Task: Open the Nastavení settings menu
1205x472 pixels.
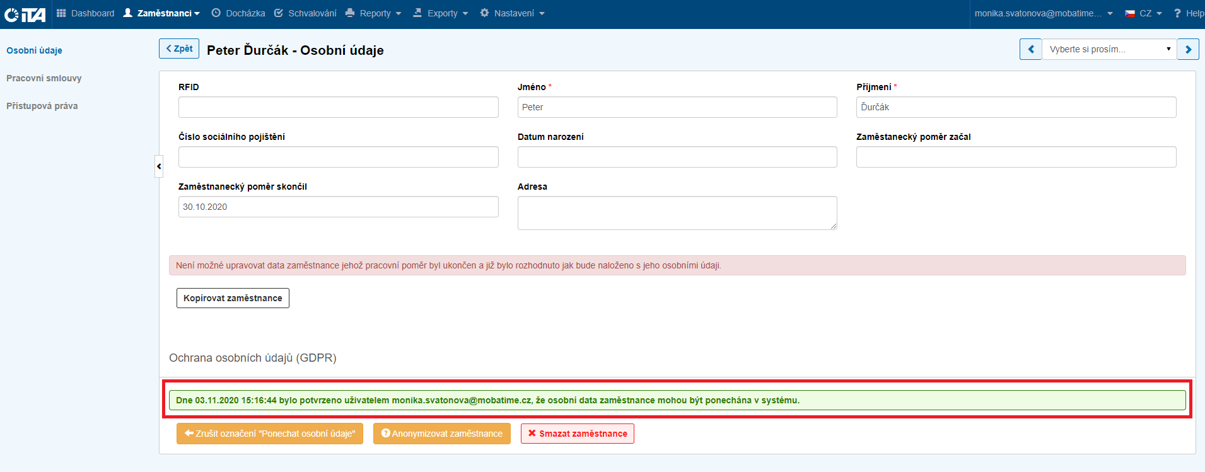Action: click(512, 13)
